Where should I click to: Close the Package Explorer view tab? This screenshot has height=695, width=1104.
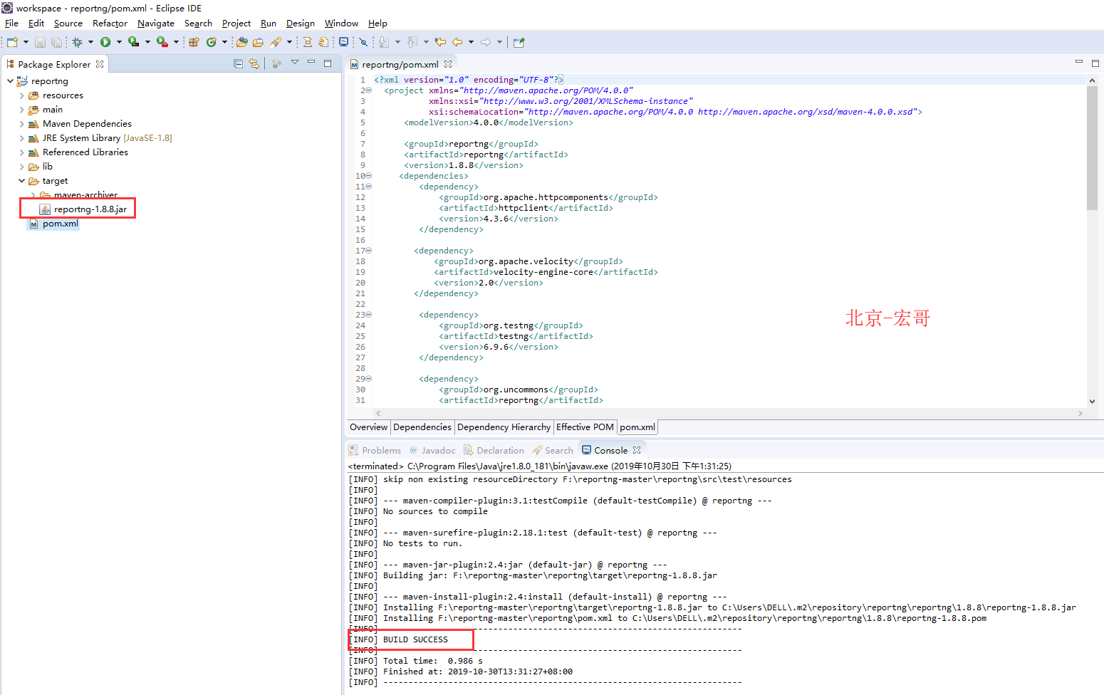pyautogui.click(x=100, y=64)
